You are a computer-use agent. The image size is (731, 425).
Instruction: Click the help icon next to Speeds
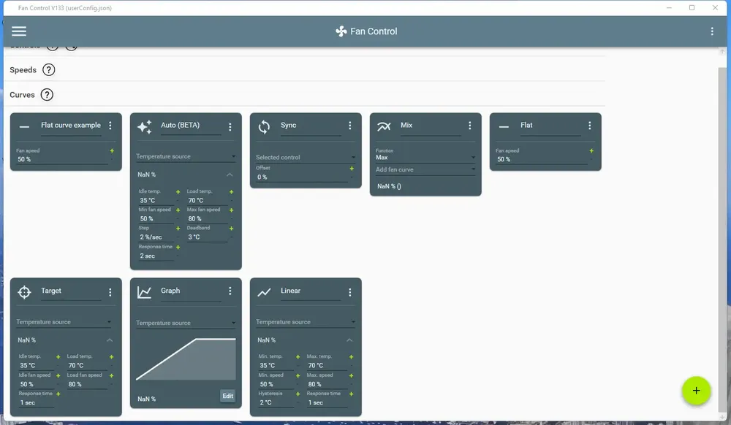pos(48,70)
